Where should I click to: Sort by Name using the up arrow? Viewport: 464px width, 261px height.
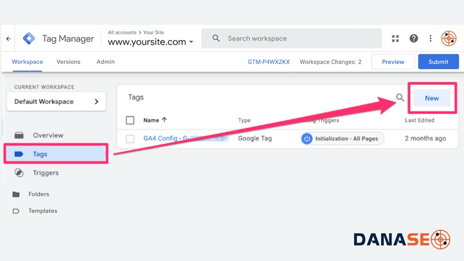coord(164,120)
